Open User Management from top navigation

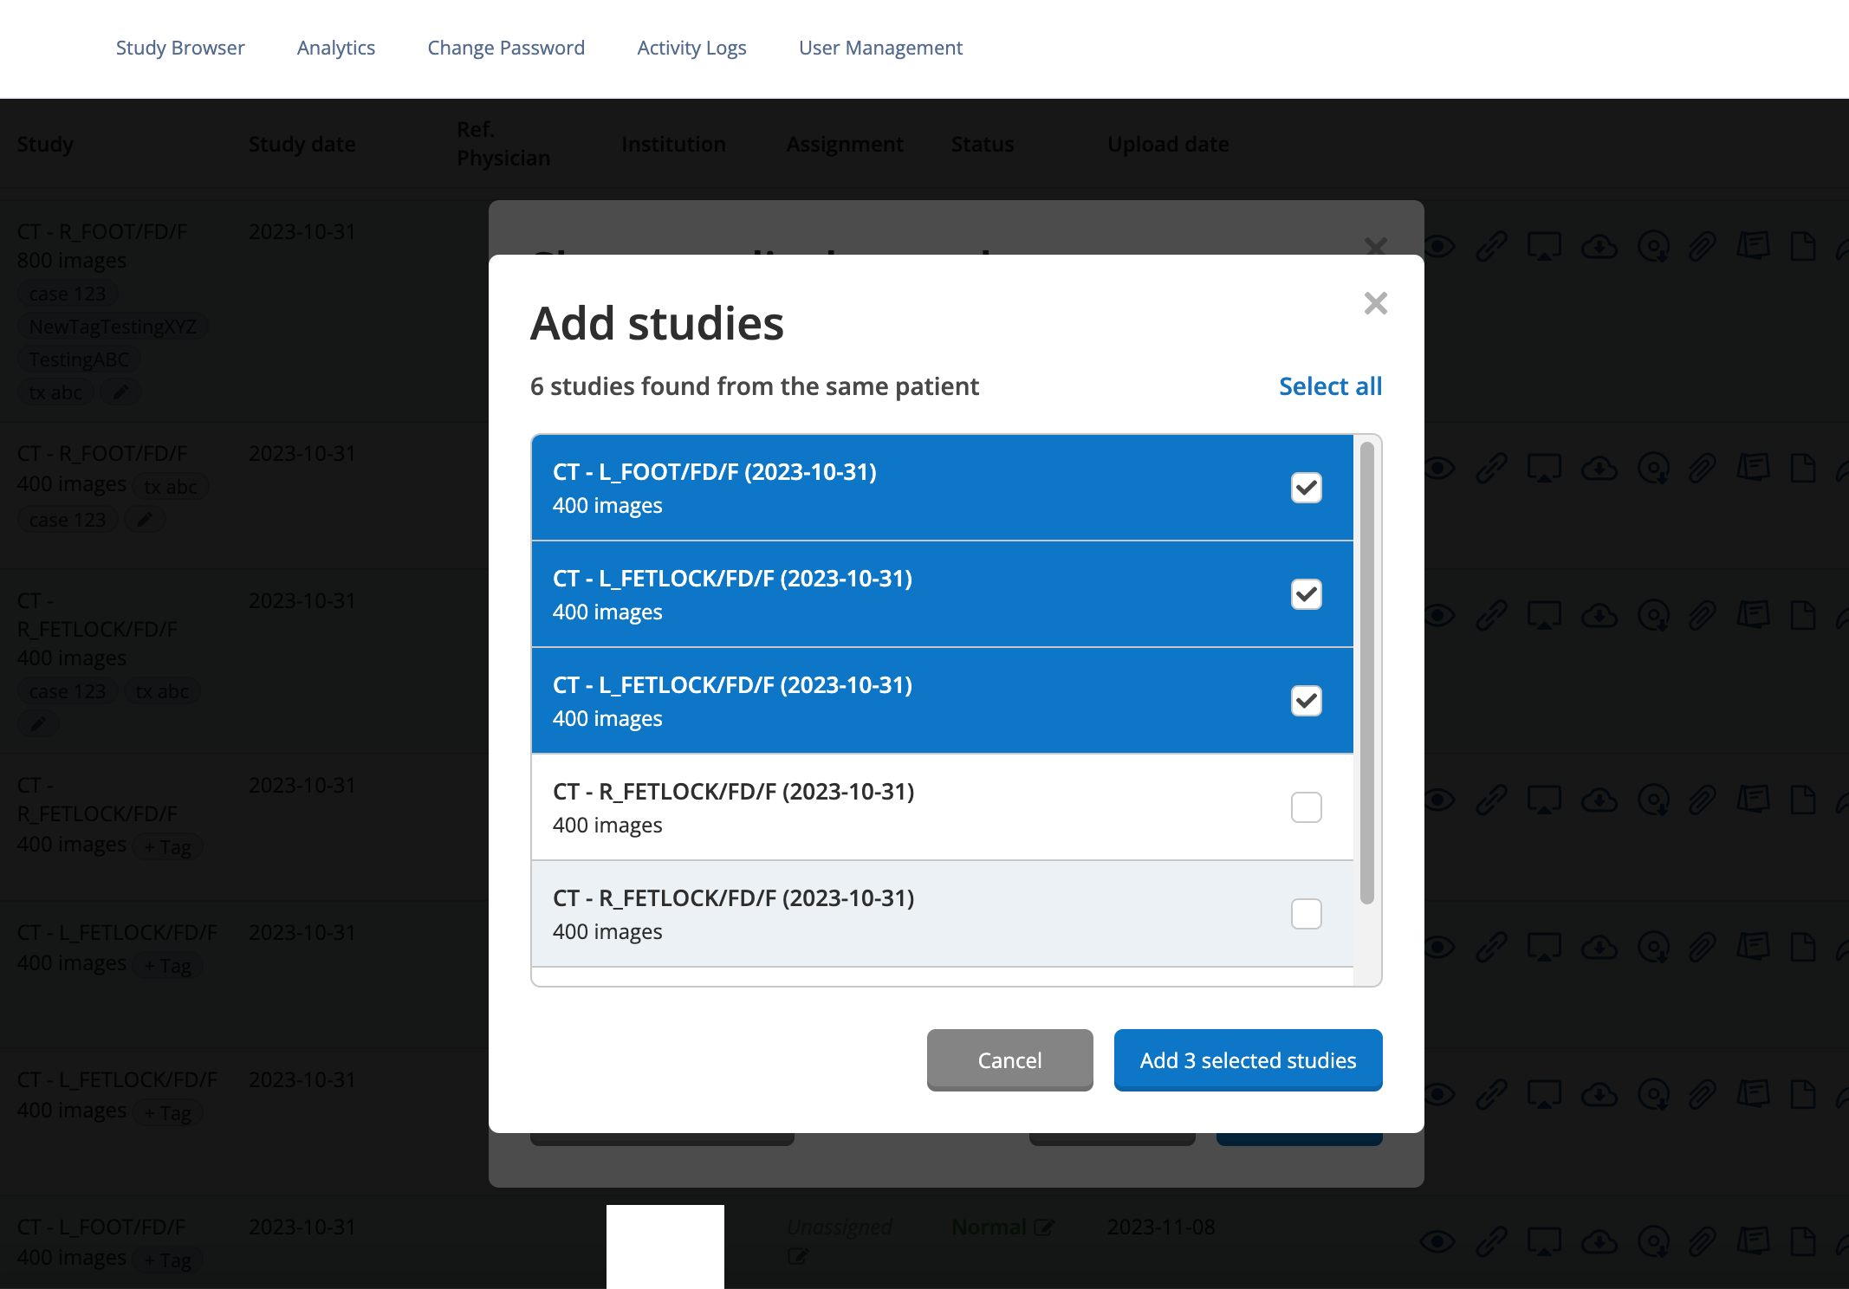880,48
